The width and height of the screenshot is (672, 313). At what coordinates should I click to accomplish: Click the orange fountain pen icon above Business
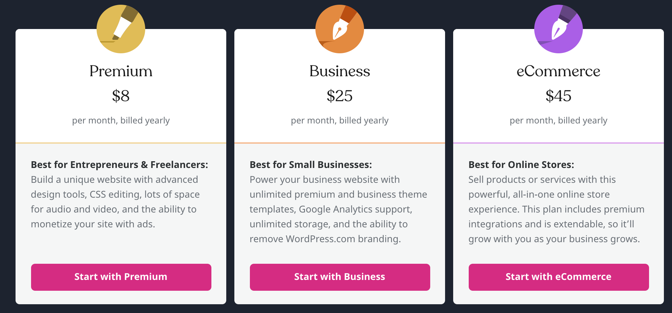pyautogui.click(x=340, y=29)
